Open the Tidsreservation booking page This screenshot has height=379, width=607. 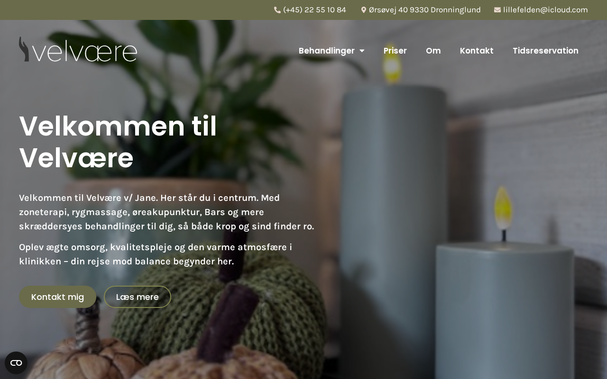[x=545, y=51]
